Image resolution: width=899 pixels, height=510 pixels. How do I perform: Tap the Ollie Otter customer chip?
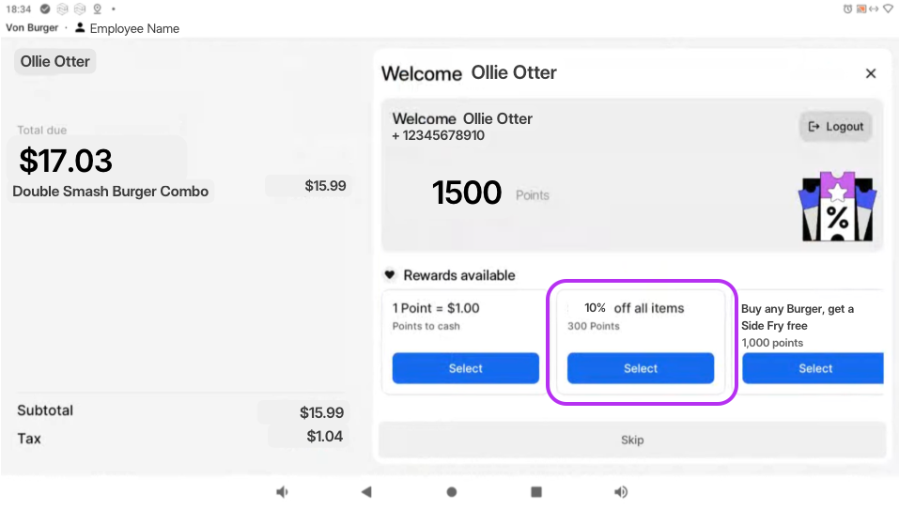pos(55,62)
